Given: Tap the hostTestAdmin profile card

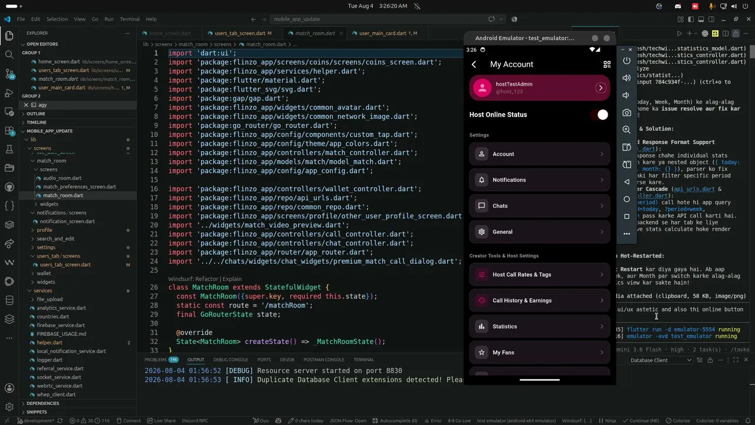Looking at the screenshot, I should [540, 88].
